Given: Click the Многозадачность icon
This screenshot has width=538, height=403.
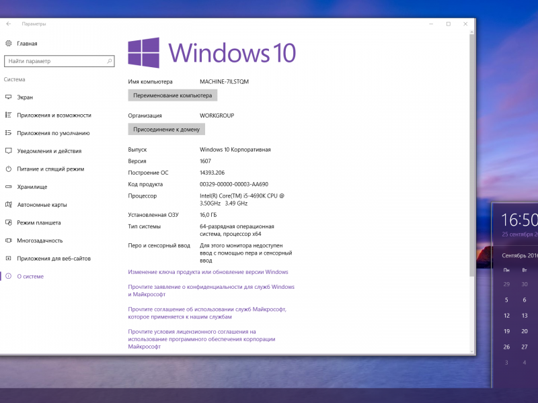Looking at the screenshot, I should (9, 240).
